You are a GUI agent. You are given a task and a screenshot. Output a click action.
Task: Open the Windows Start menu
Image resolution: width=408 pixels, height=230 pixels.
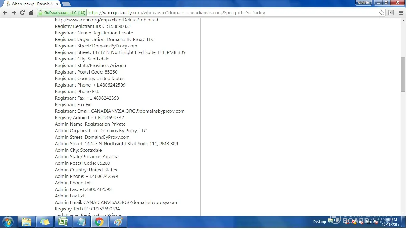[x=8, y=222]
